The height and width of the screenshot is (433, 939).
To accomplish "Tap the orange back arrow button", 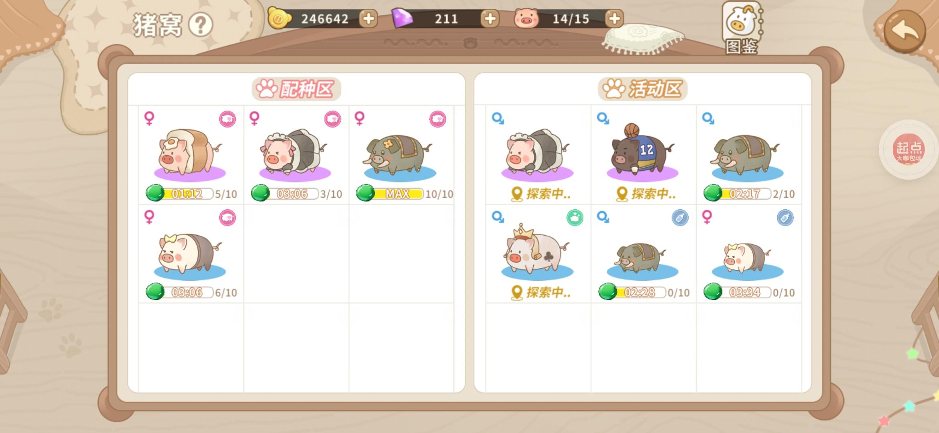I will click(x=905, y=31).
